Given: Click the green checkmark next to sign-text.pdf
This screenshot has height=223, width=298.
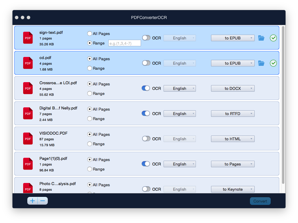Looking at the screenshot, I should click(x=273, y=38).
